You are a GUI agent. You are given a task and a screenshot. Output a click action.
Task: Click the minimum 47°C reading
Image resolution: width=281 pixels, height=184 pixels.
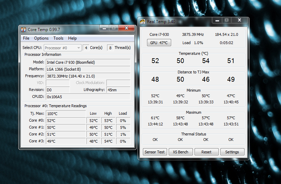click(231, 96)
